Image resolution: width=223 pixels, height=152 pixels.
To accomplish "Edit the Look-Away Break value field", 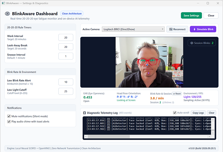I will coord(66,47).
